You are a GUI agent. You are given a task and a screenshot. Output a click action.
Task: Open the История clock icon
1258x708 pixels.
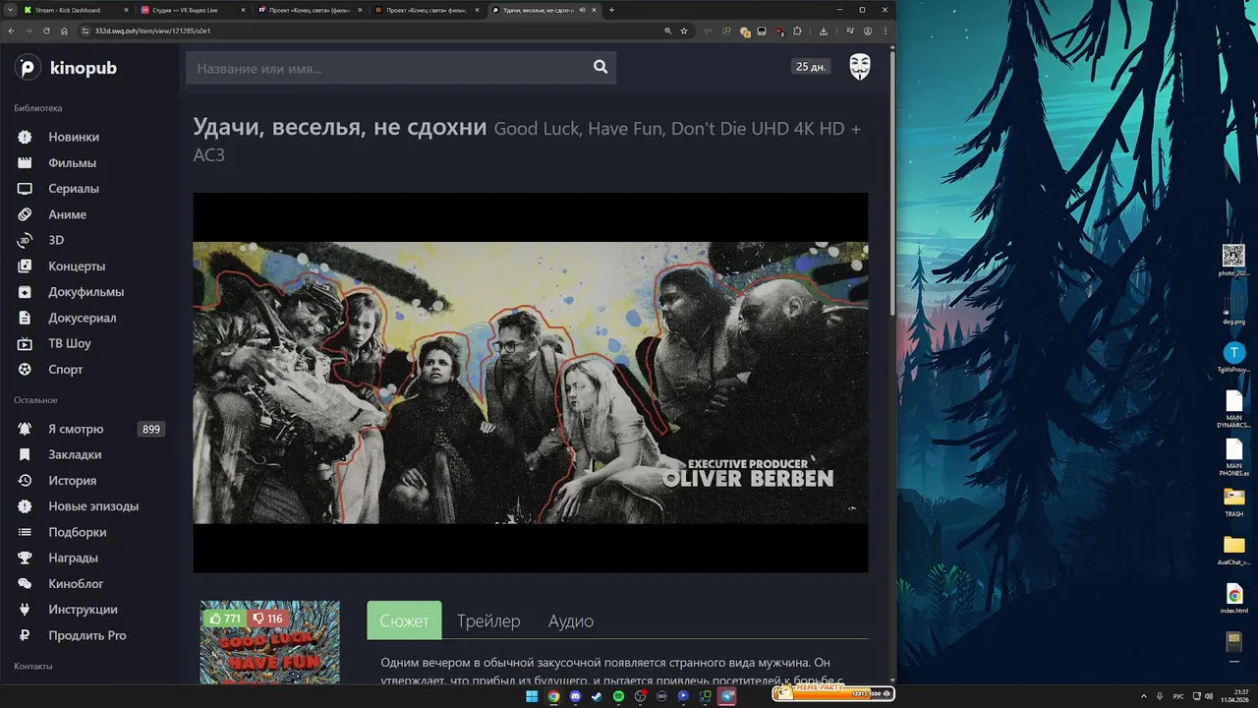[25, 481]
